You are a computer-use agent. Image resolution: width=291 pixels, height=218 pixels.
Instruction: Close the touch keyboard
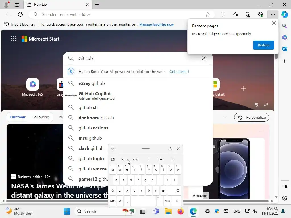(178, 149)
